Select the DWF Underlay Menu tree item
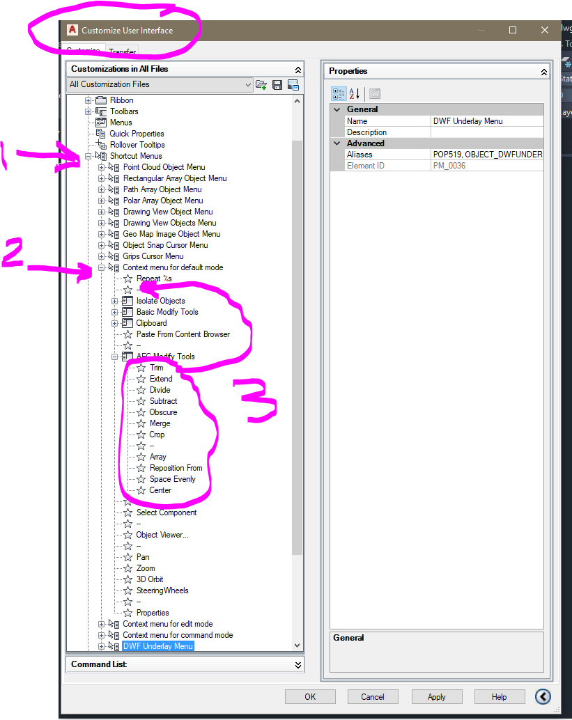 pos(158,646)
